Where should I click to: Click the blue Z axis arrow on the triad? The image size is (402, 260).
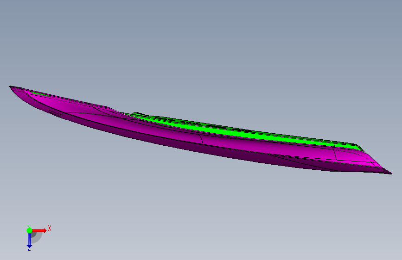tap(29, 241)
